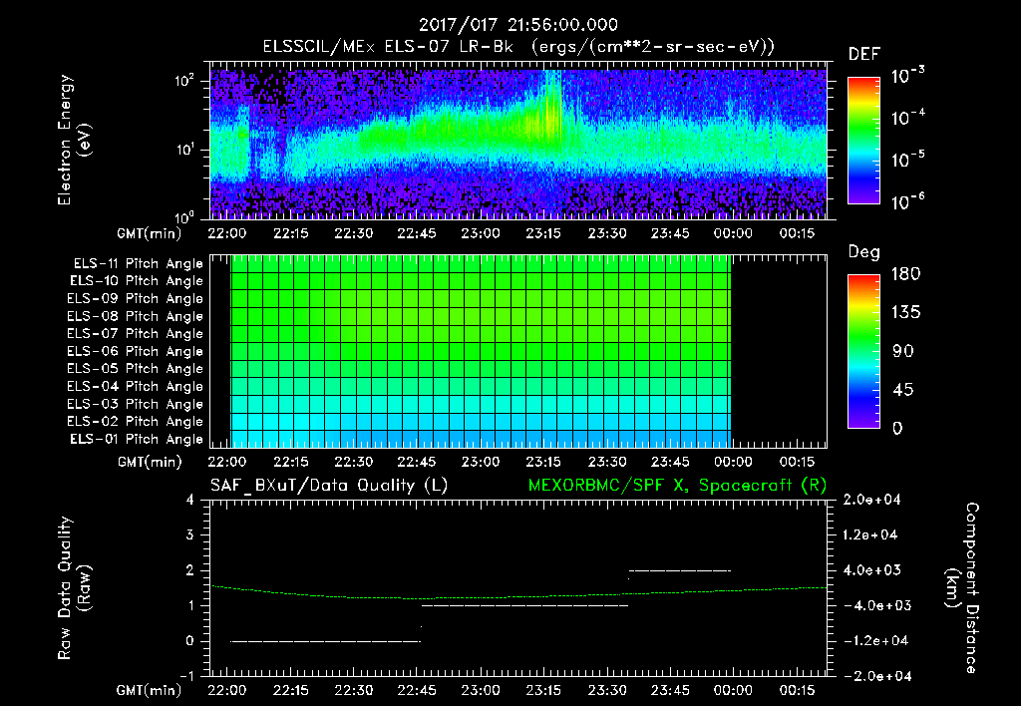Click the green MEXORBMC/SPF X, Spacecraft (R) label
This screenshot has height=706, width=1021.
tap(677, 486)
